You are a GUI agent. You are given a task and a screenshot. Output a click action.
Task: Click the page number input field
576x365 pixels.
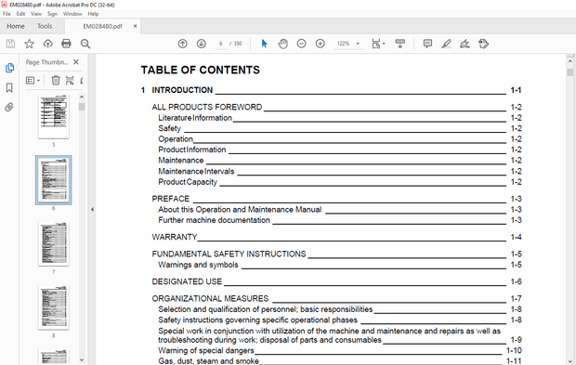click(x=221, y=44)
